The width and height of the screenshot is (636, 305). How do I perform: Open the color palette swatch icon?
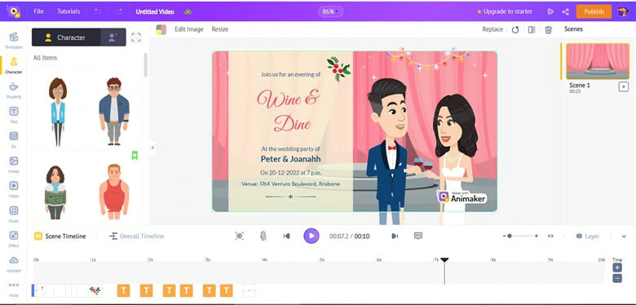[161, 29]
